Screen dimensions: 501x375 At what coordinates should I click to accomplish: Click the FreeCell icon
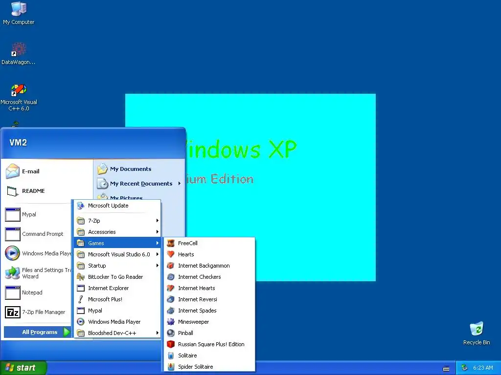[171, 243]
